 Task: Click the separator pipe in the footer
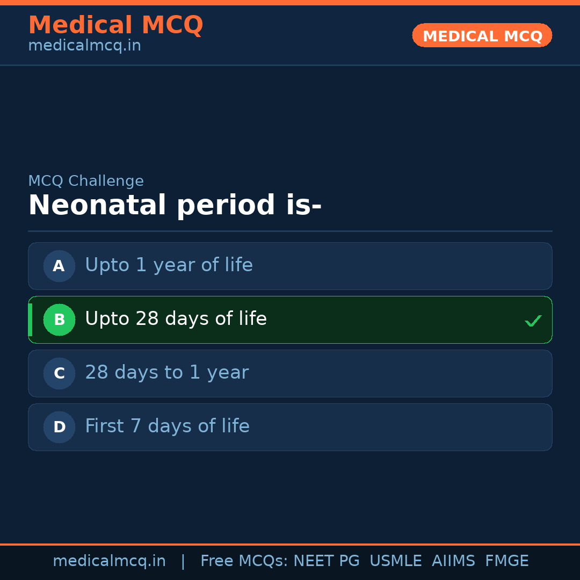(183, 561)
